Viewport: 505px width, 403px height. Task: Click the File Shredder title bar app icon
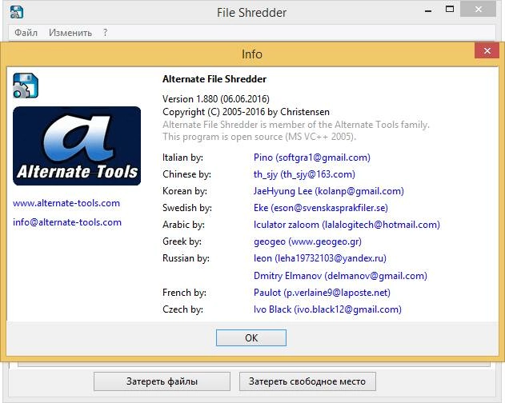17,12
